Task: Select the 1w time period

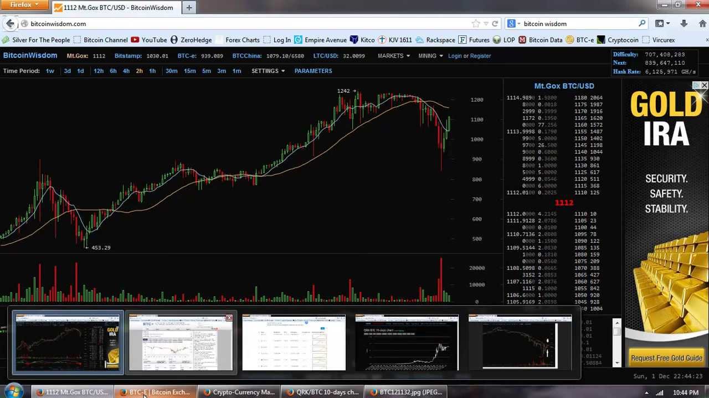Action: point(50,71)
